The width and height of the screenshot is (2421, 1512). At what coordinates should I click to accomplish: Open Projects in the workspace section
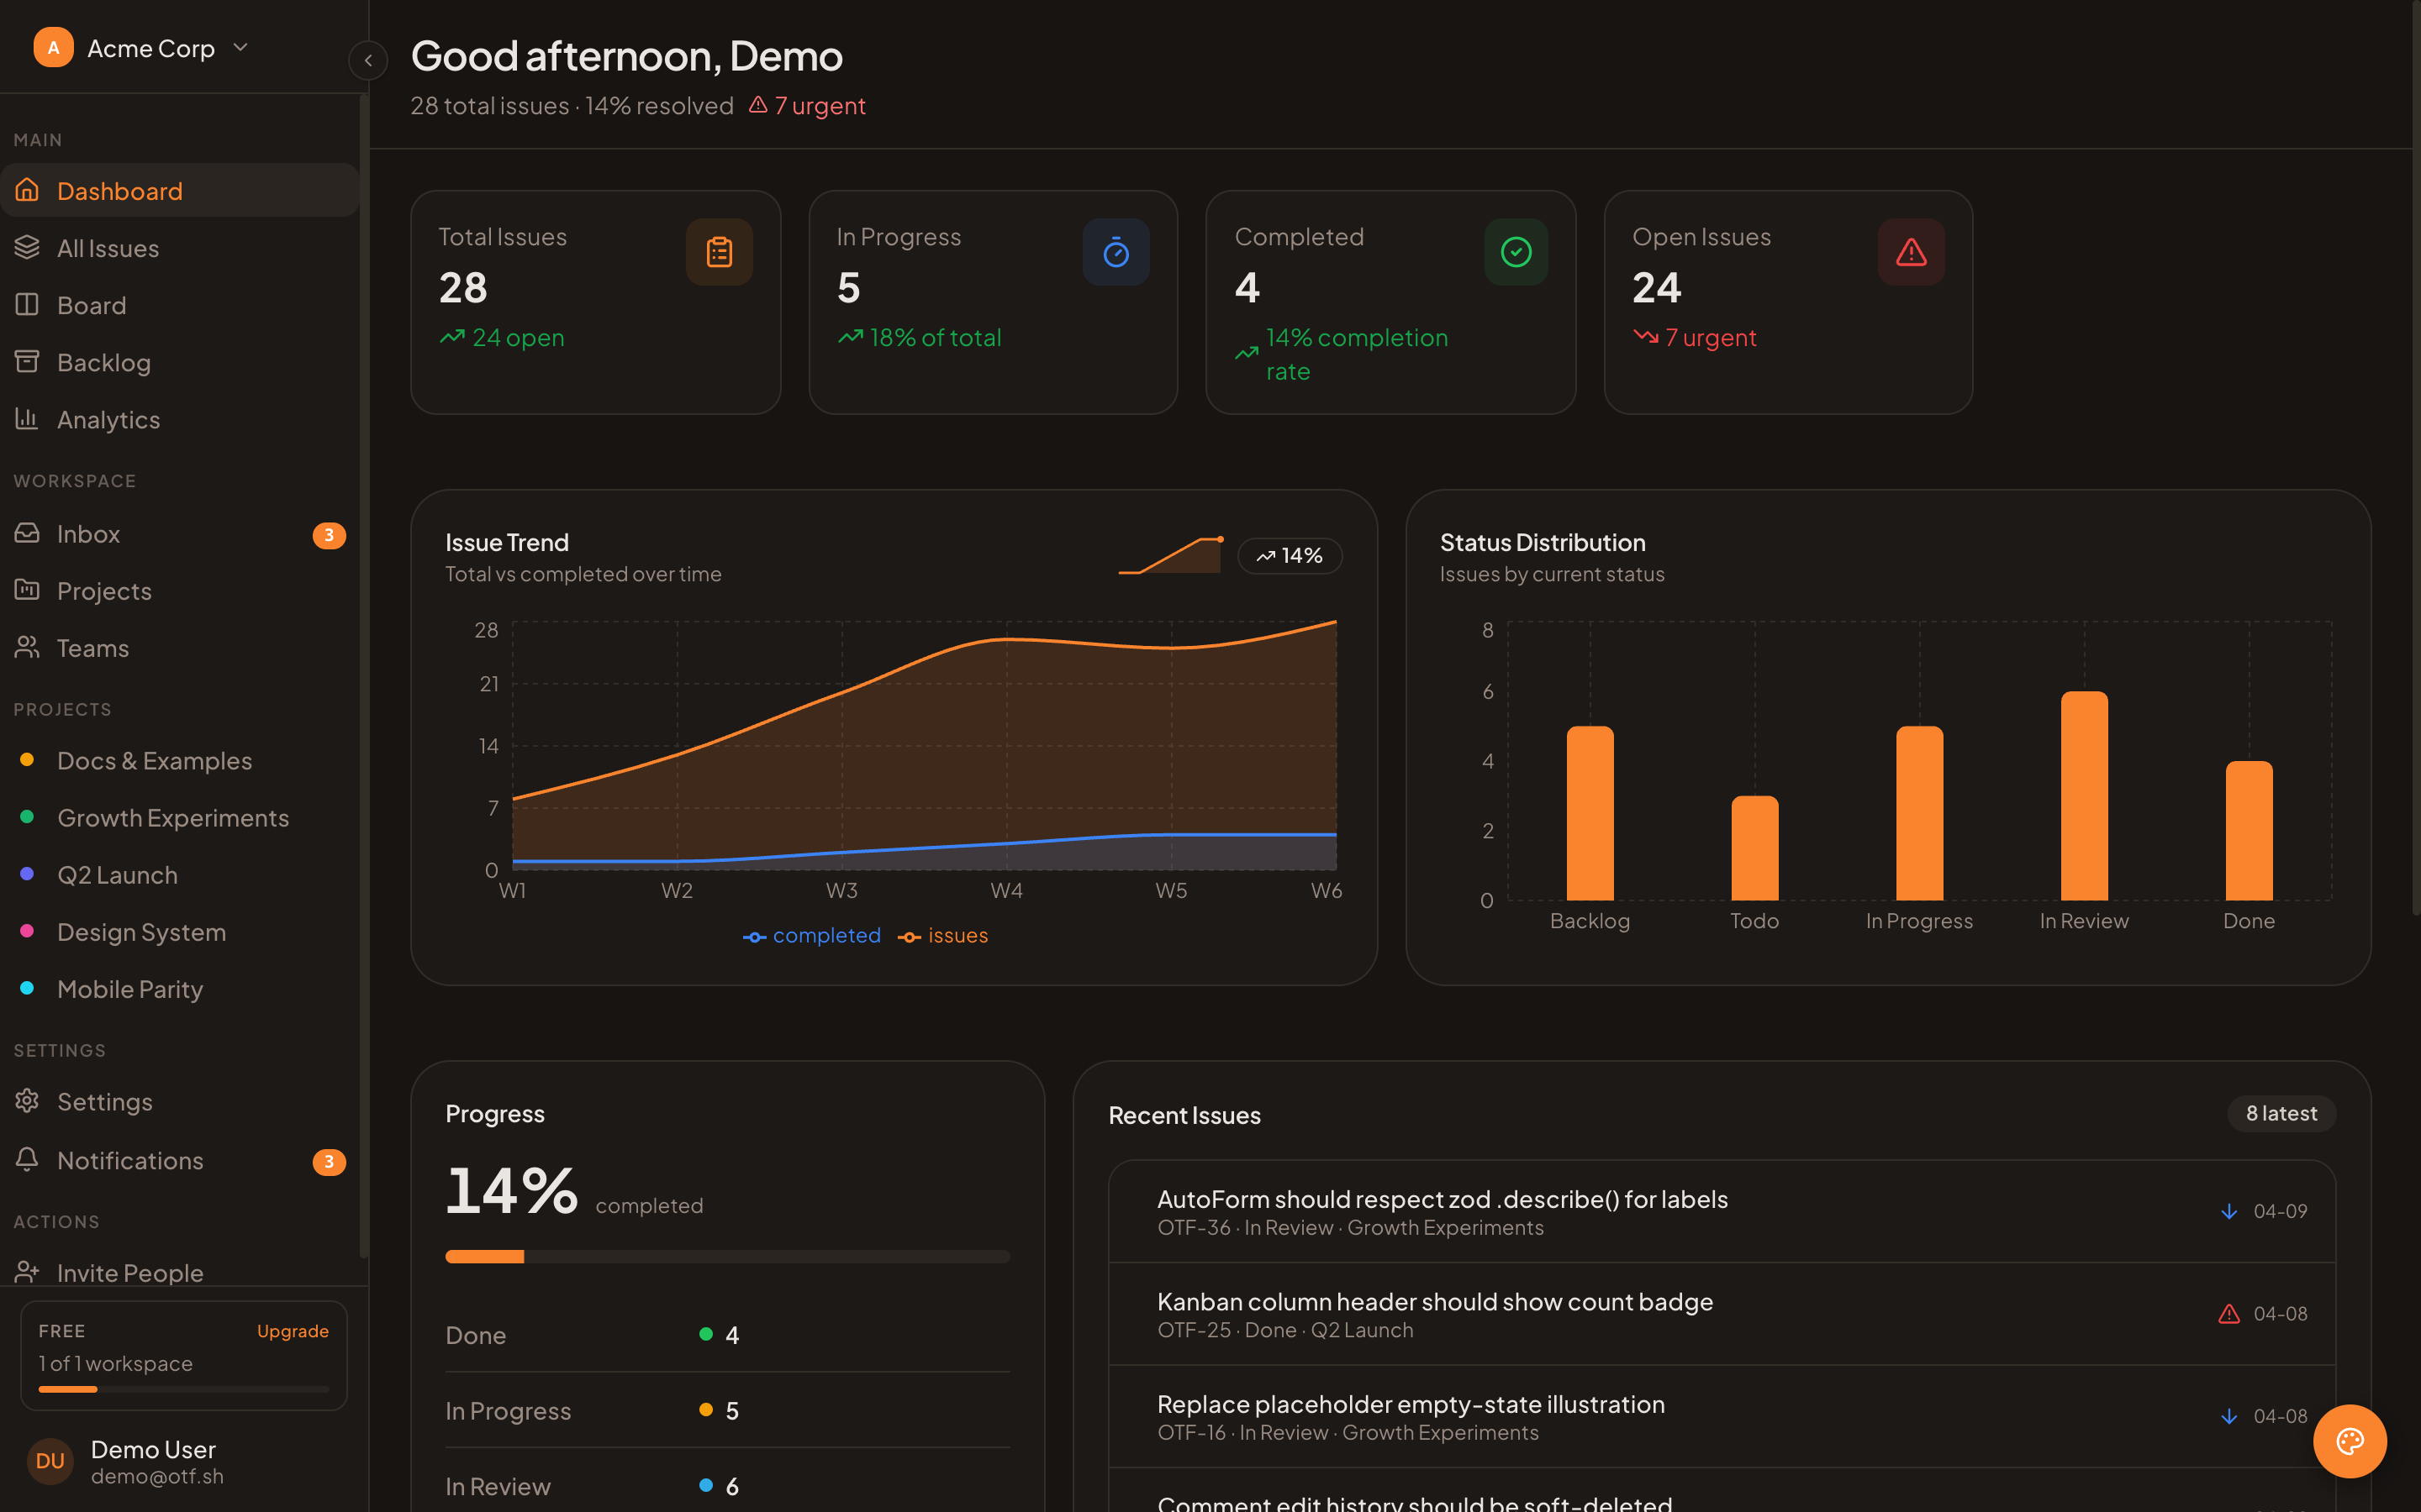point(180,591)
